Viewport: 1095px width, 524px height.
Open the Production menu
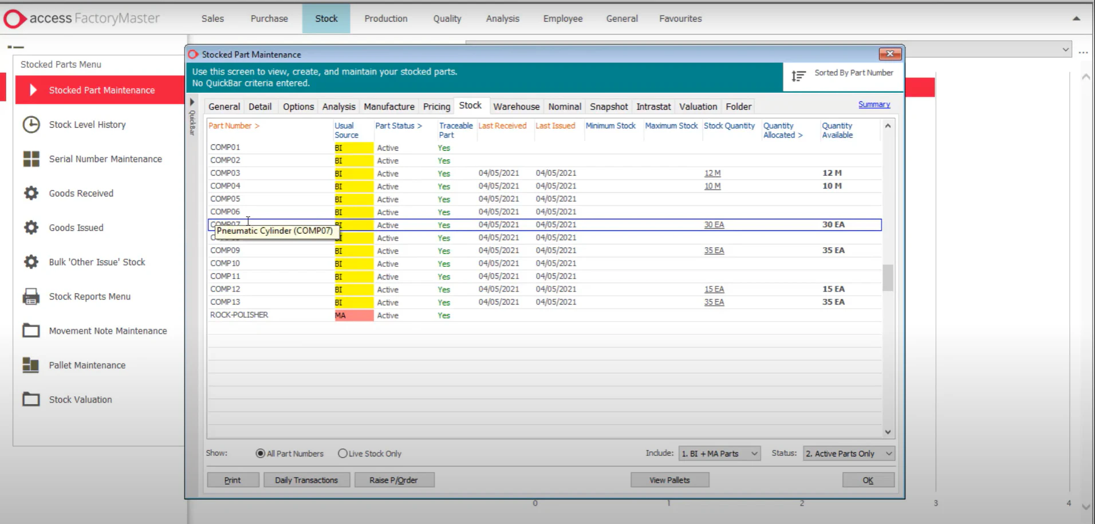pyautogui.click(x=385, y=18)
